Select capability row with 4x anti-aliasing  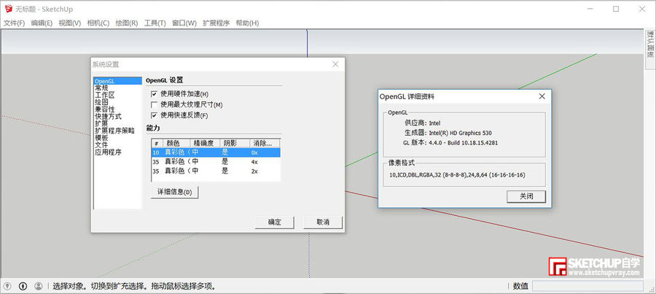[216, 162]
